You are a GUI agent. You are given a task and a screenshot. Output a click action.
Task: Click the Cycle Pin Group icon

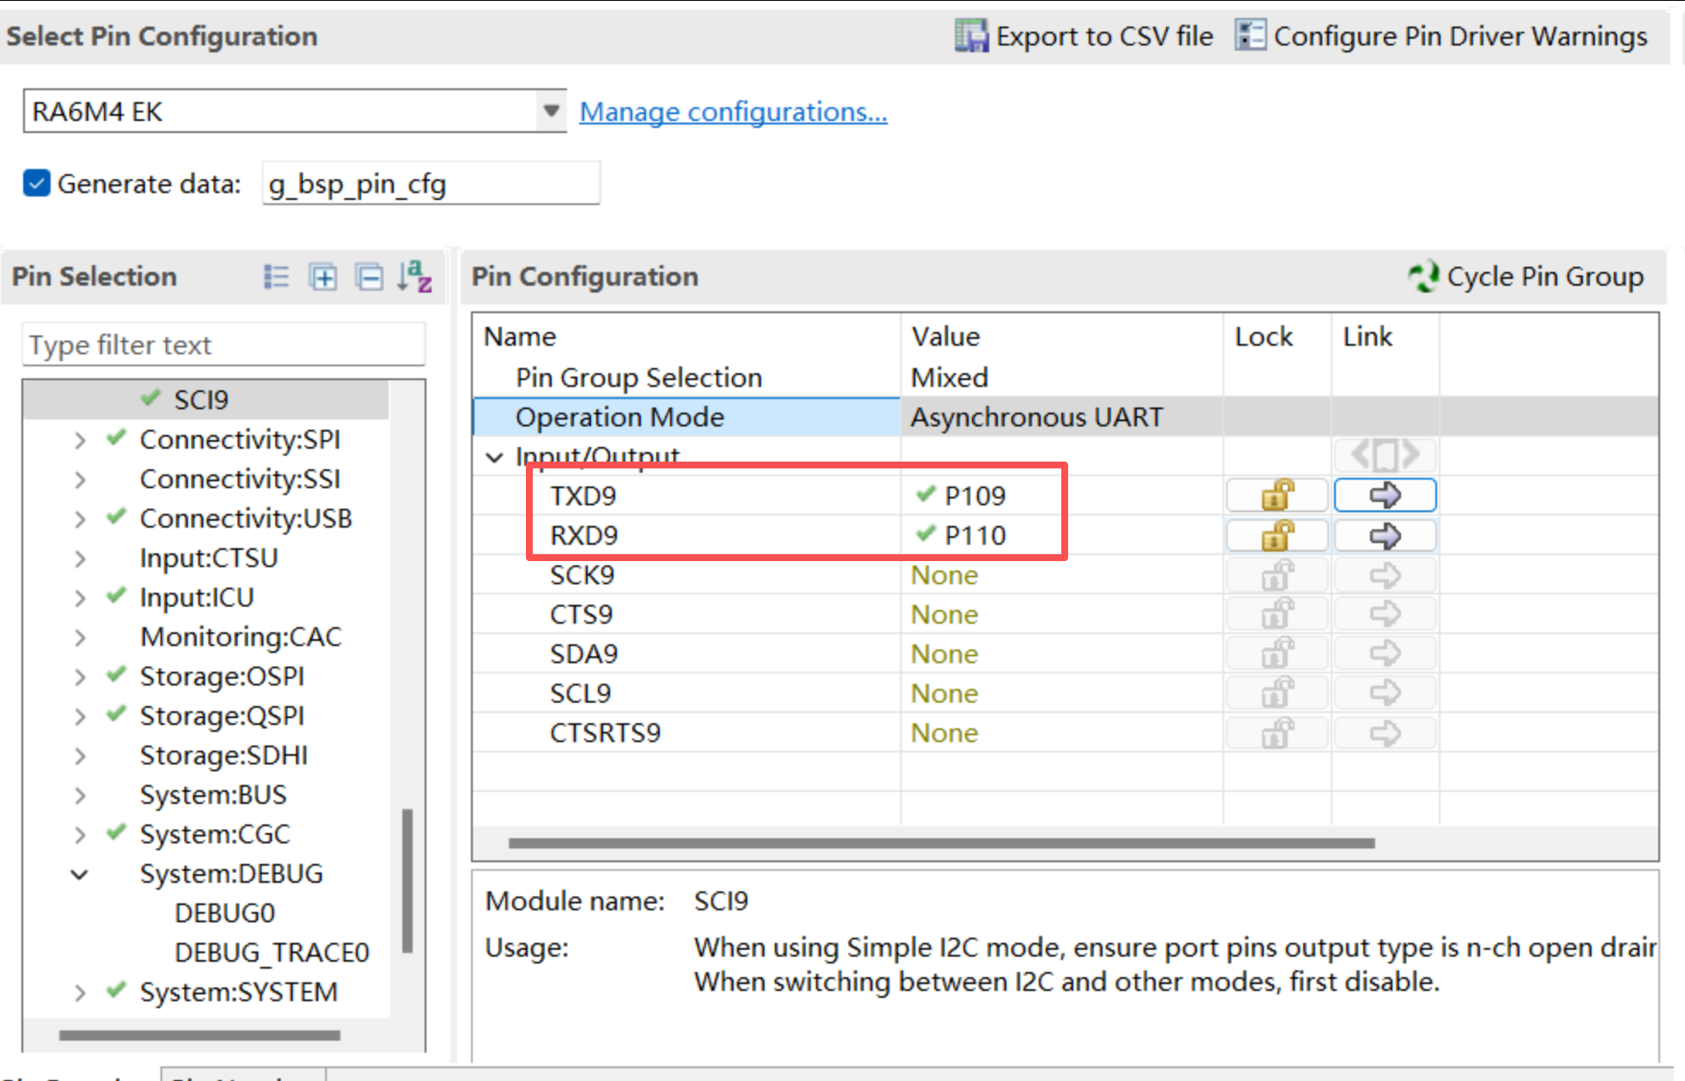coord(1423,276)
